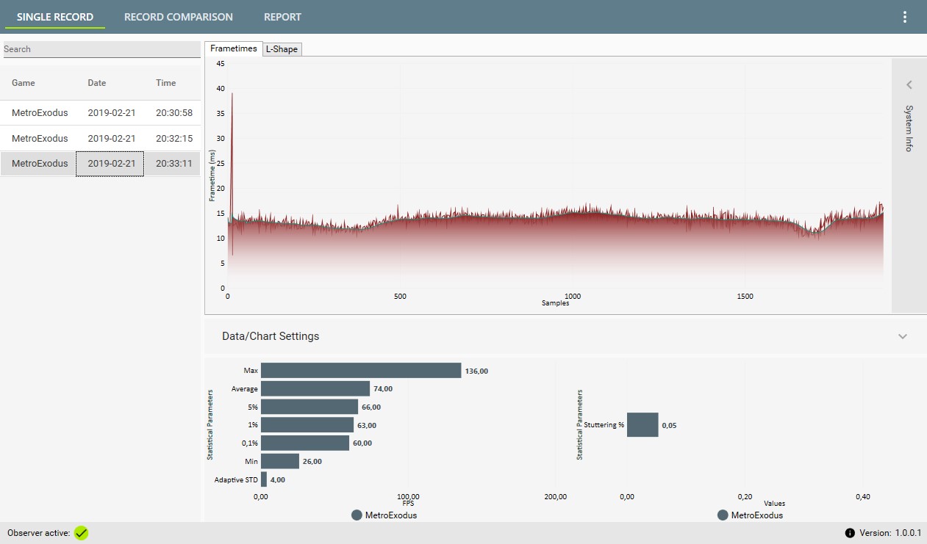Click the MetroExodus legend dot under Values chart
The width and height of the screenshot is (927, 544).
723,515
